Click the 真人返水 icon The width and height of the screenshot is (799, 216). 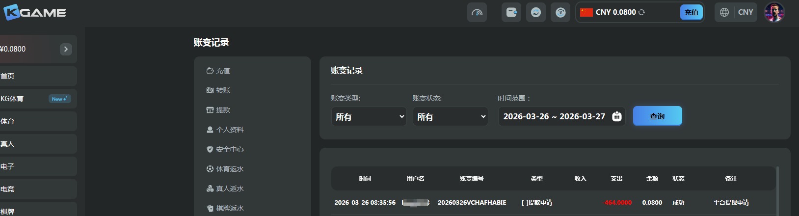[x=210, y=189]
